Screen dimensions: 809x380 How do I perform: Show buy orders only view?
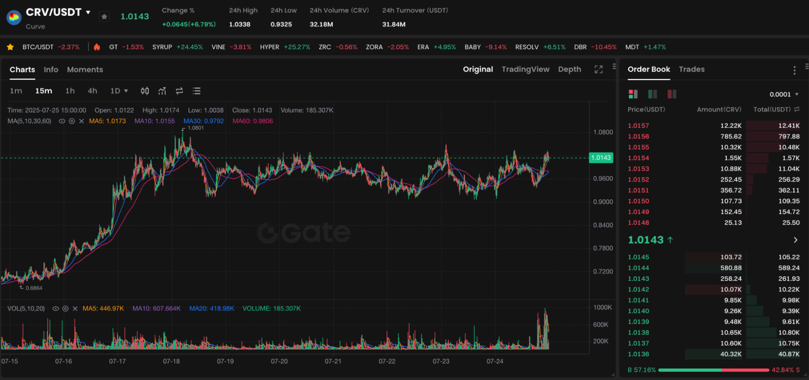pyautogui.click(x=652, y=94)
